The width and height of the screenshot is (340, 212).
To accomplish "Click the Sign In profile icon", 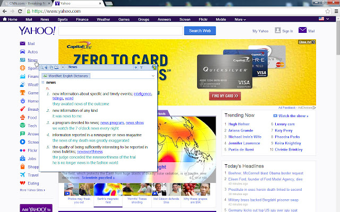I will tap(277, 31).
